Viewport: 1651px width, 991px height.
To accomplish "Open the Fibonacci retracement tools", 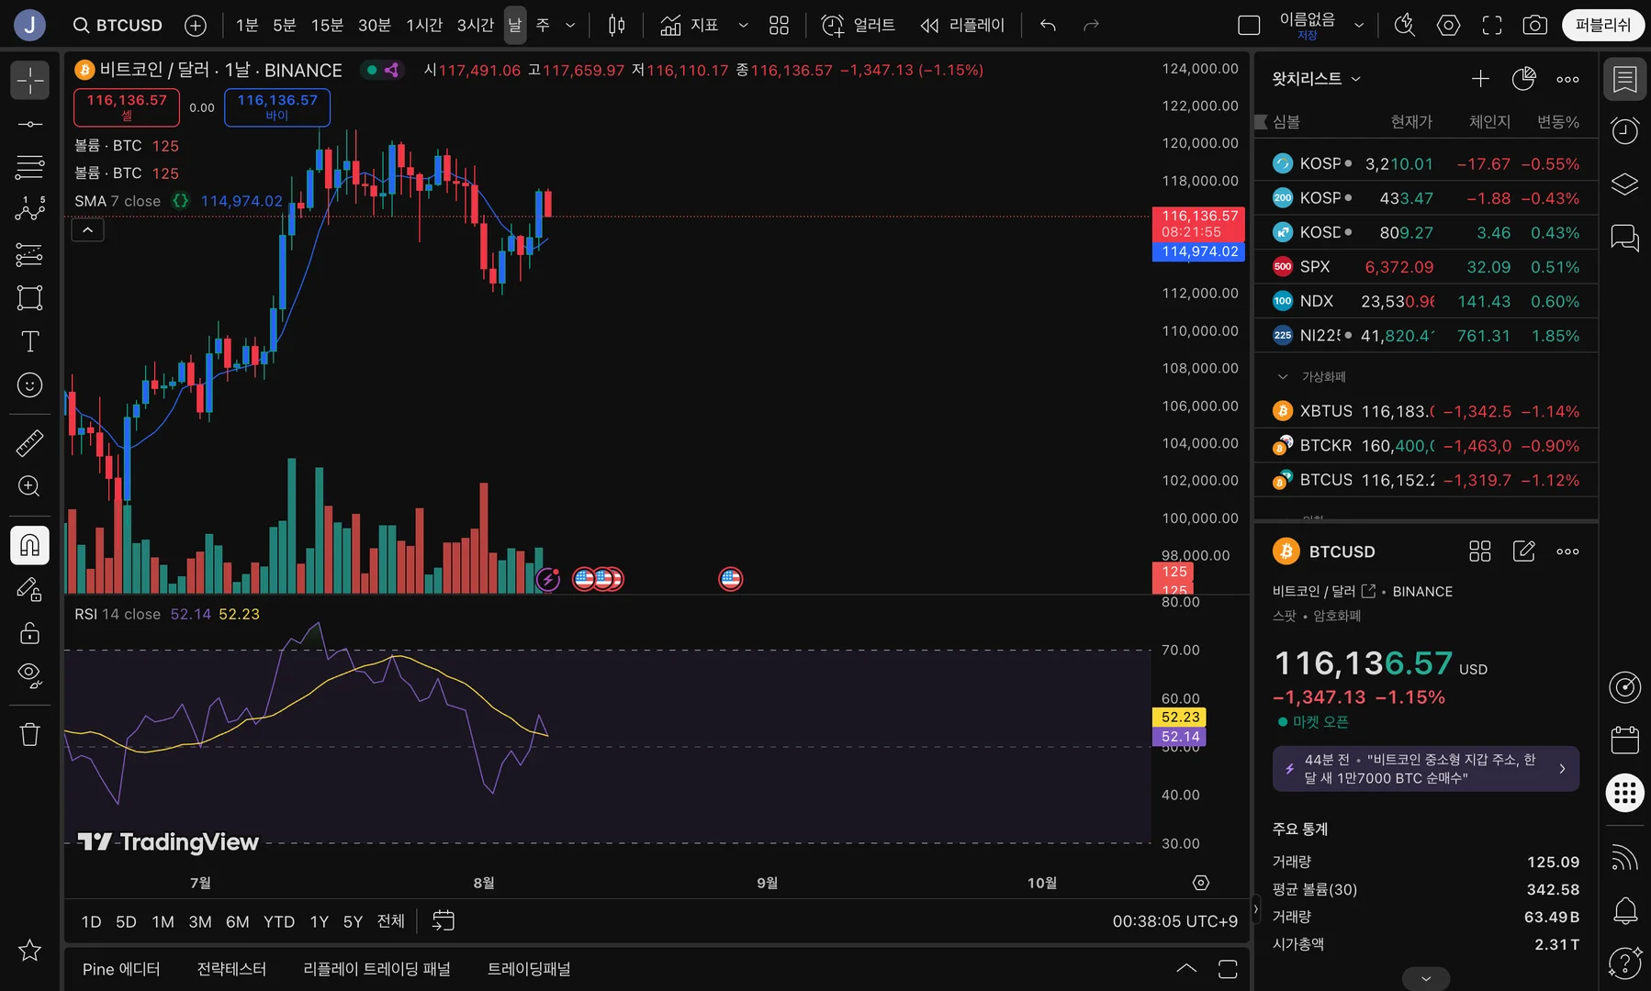I will coord(29,167).
